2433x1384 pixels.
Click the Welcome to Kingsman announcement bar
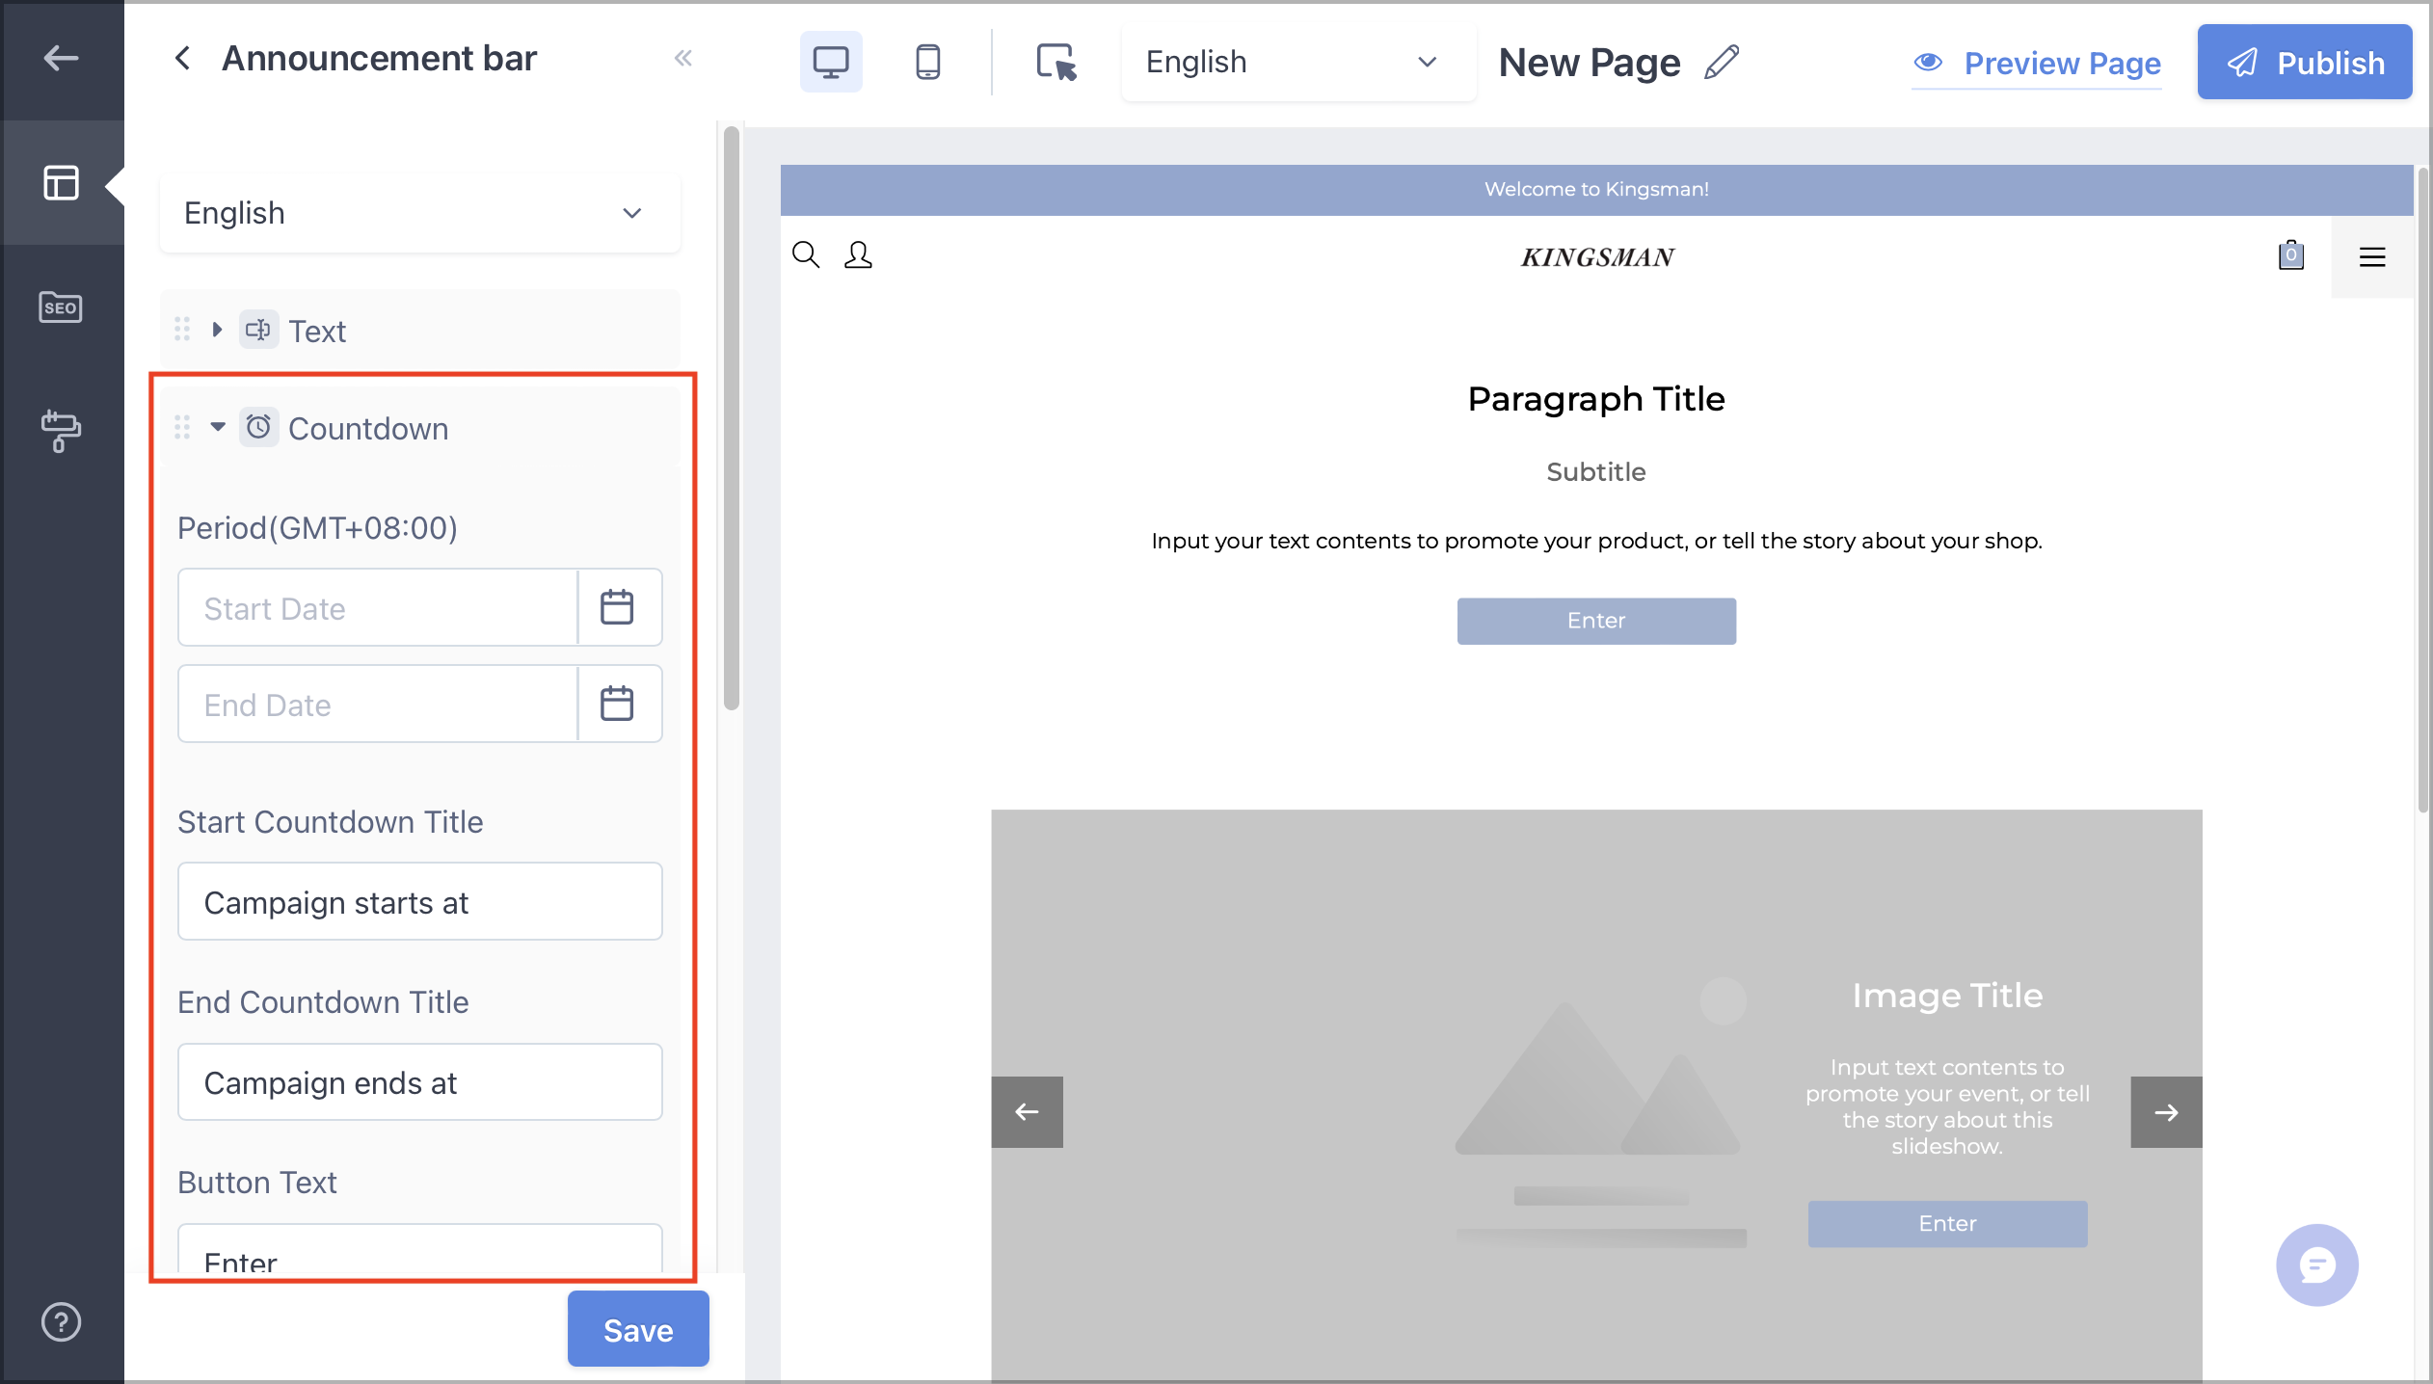[x=1596, y=190]
